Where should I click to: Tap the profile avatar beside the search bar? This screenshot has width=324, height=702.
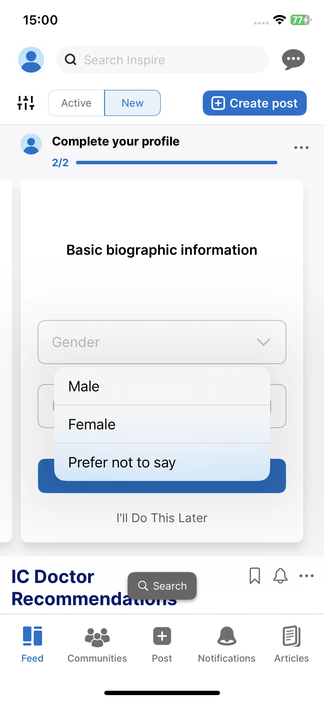click(31, 60)
